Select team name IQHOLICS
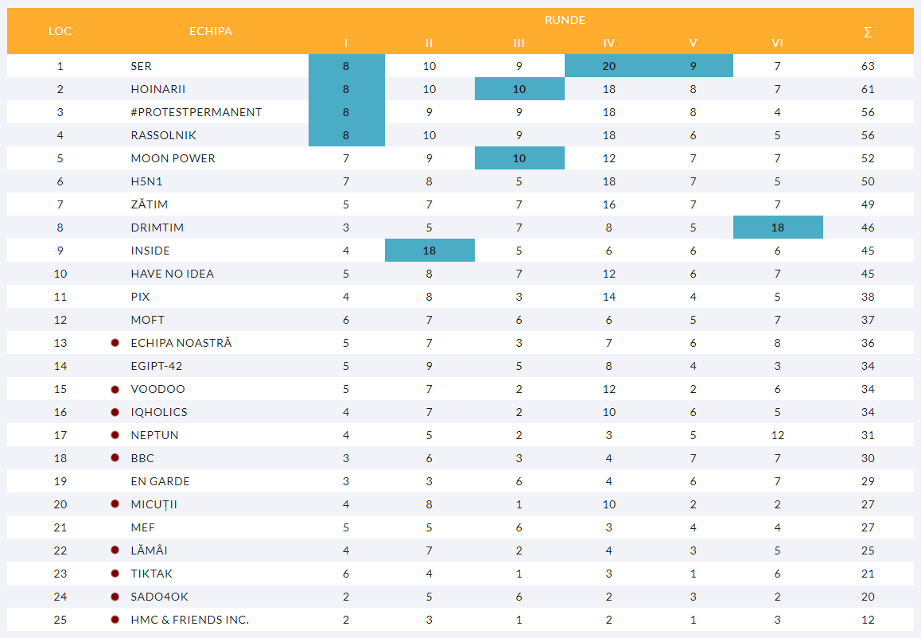Image resolution: width=921 pixels, height=638 pixels. pyautogui.click(x=158, y=412)
